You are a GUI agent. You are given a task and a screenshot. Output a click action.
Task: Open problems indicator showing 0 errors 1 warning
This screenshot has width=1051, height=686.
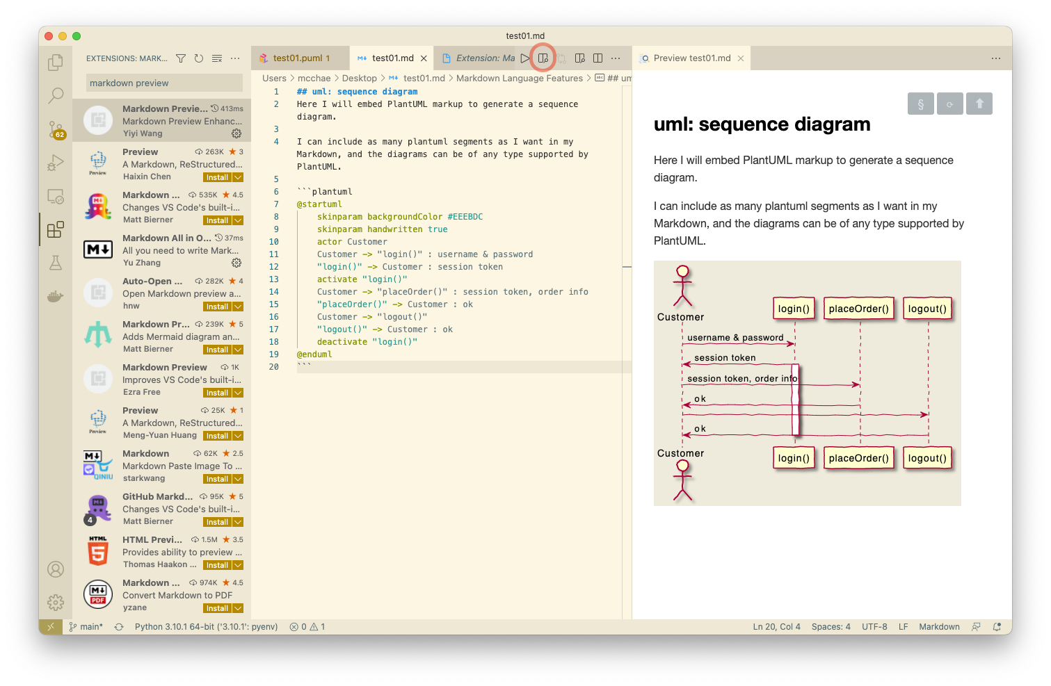[307, 627]
